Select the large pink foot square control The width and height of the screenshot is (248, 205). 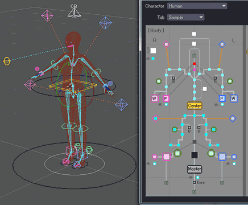pyautogui.click(x=166, y=157)
